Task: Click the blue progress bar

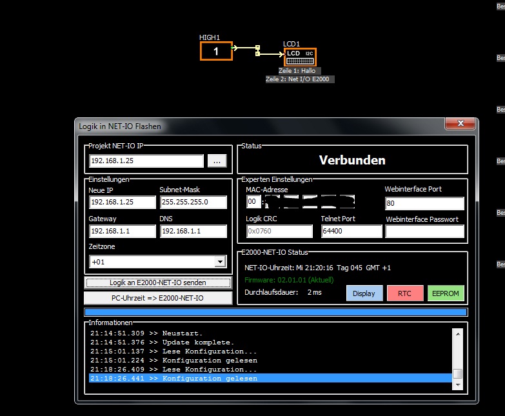Action: [x=275, y=312]
